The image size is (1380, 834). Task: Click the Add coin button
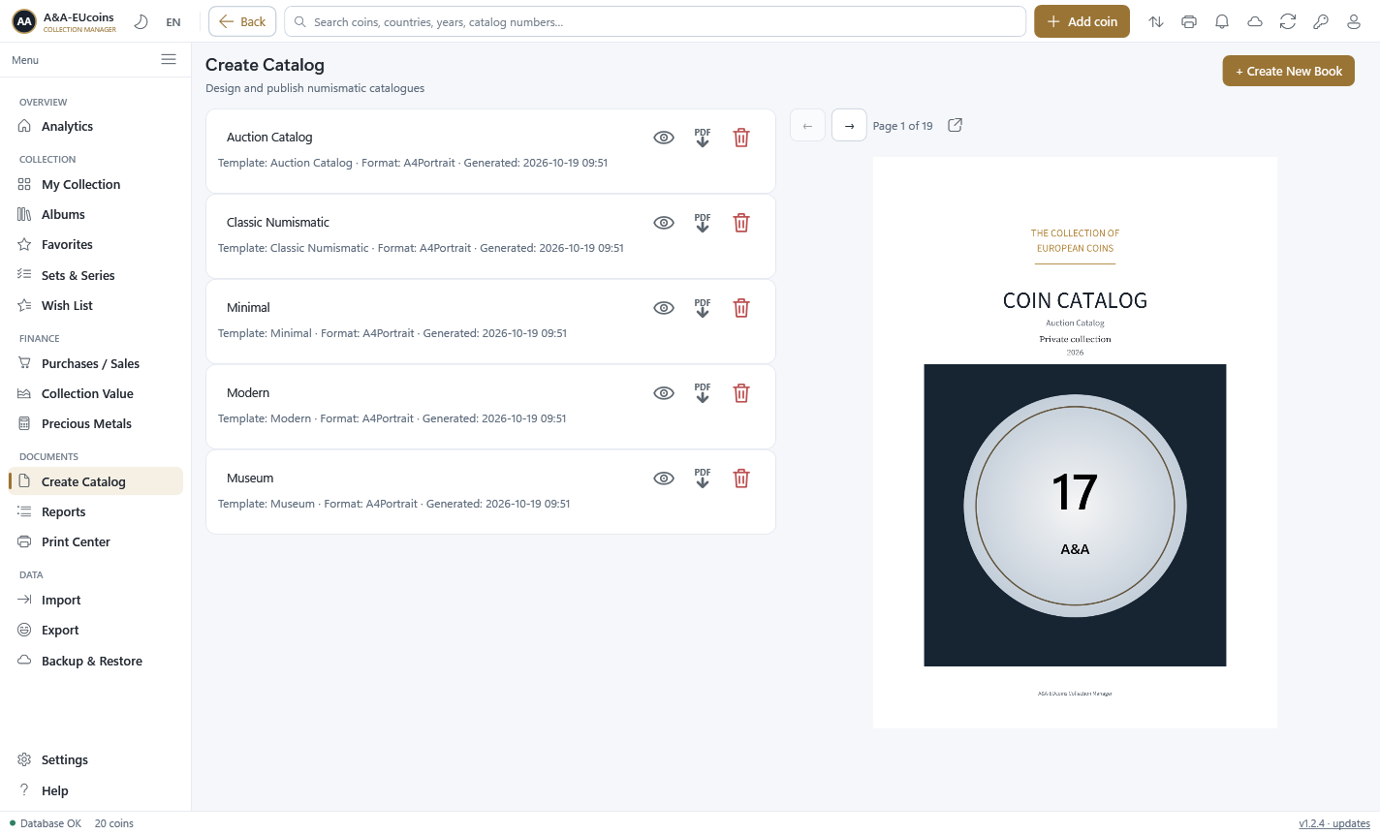pos(1082,21)
